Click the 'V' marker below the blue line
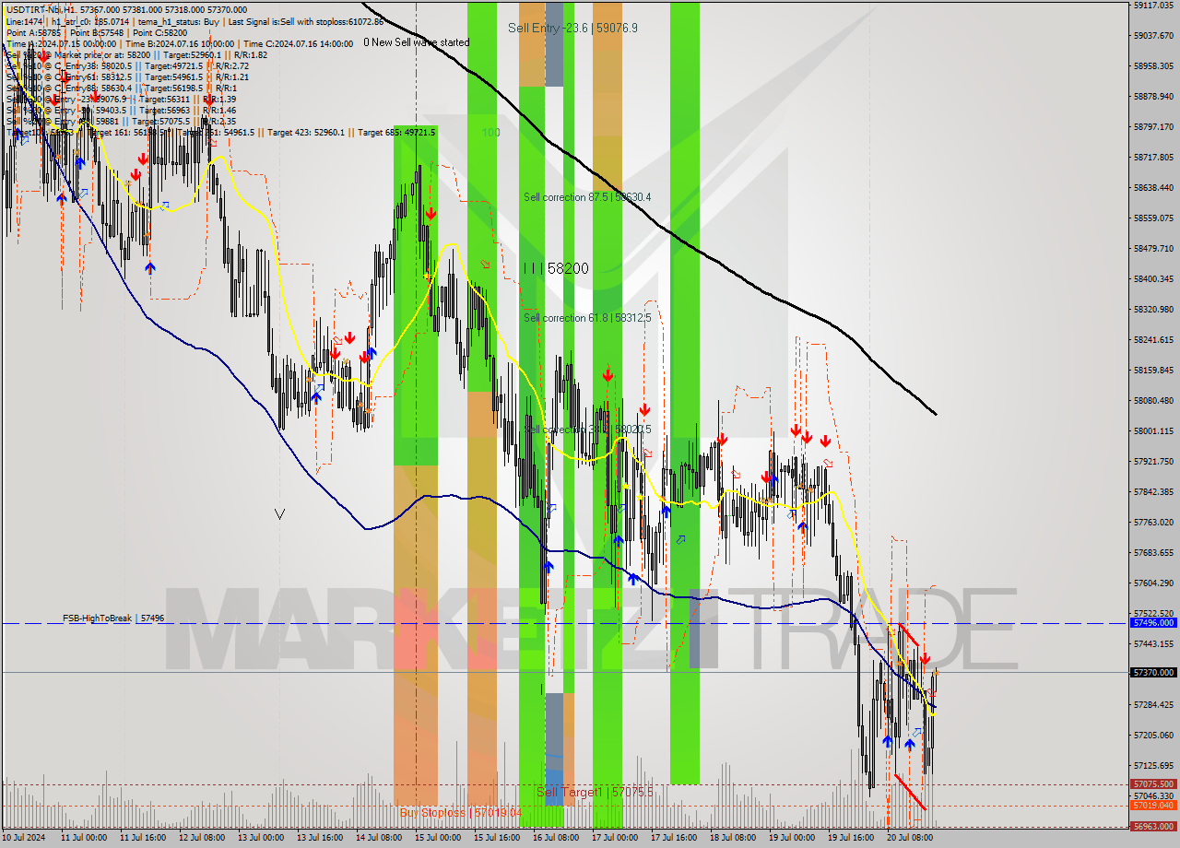Screen dimensions: 1180x848 click(279, 514)
